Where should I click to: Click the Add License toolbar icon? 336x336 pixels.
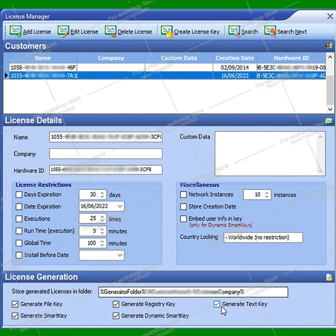(x=15, y=32)
